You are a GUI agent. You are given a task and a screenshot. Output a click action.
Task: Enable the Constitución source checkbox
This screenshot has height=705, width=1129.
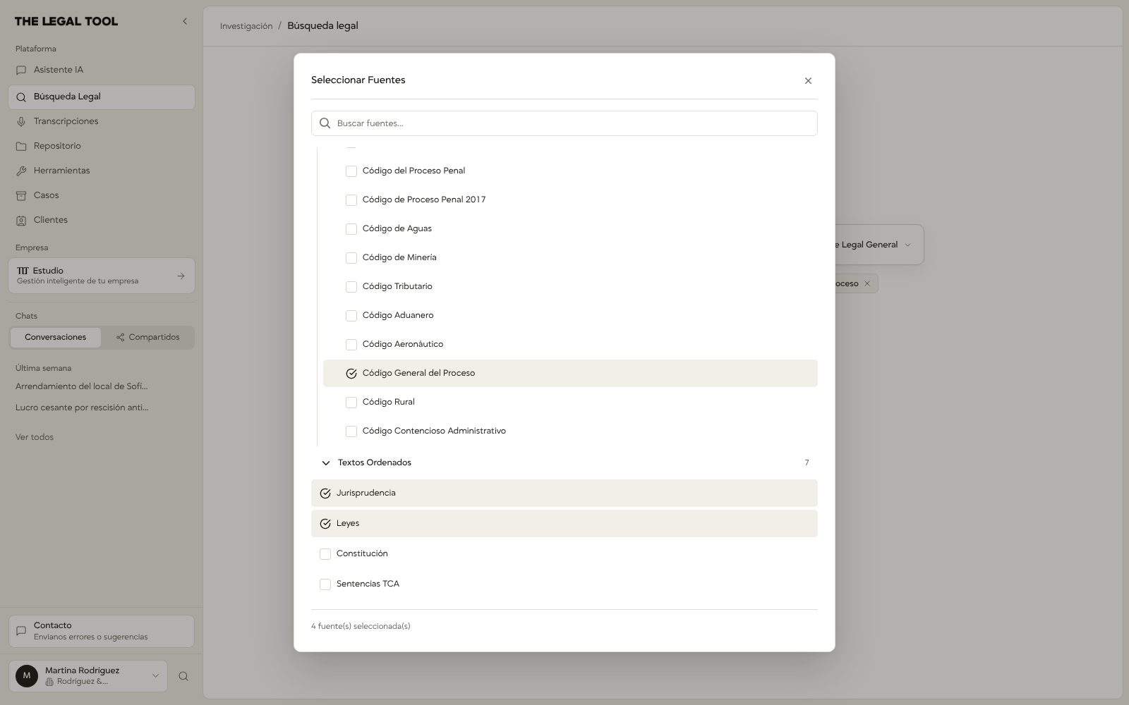[325, 554]
